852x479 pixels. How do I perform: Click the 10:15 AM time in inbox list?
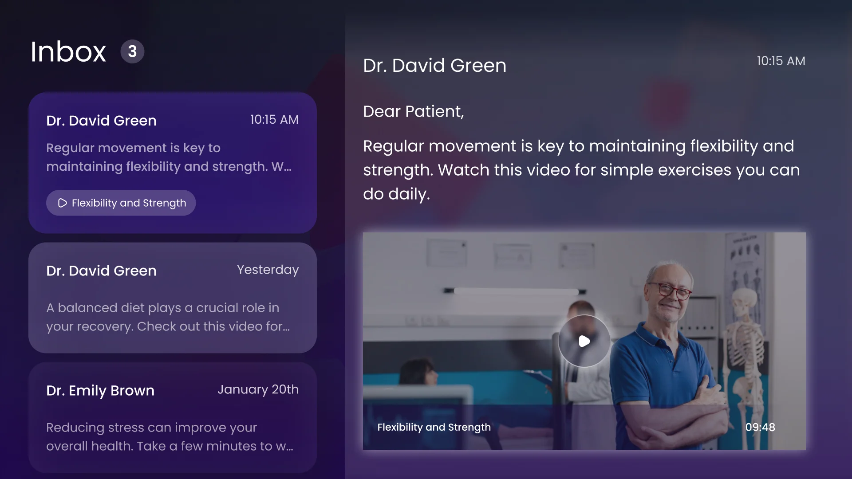pos(274,120)
